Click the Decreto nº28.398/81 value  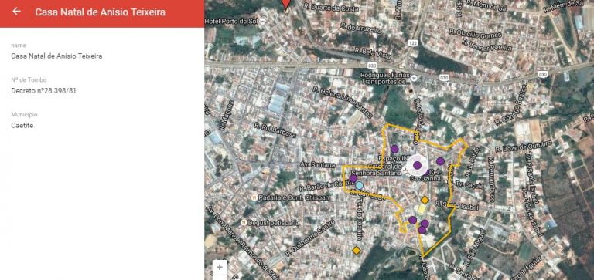[43, 91]
